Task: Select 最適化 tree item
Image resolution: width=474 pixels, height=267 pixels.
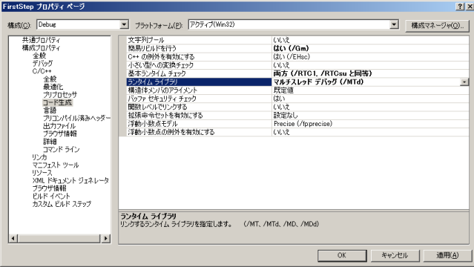Action: (53, 87)
